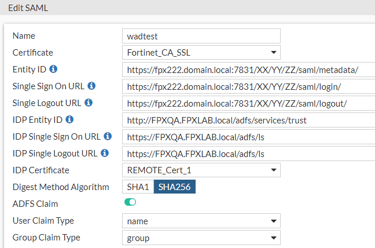375x248 pixels.
Task: Select SHA1 digest method
Action: click(x=138, y=187)
